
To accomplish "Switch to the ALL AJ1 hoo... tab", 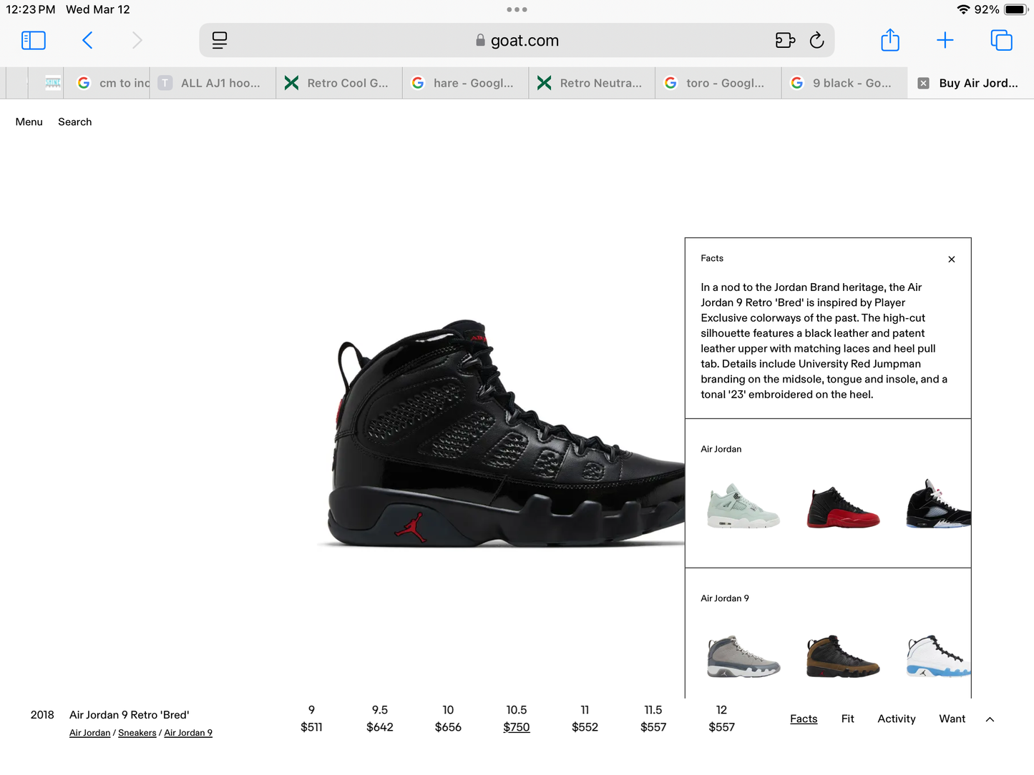I will [x=213, y=83].
